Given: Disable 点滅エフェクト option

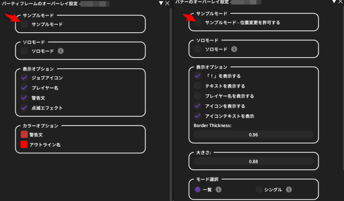Looking at the screenshot, I should click(x=25, y=108).
